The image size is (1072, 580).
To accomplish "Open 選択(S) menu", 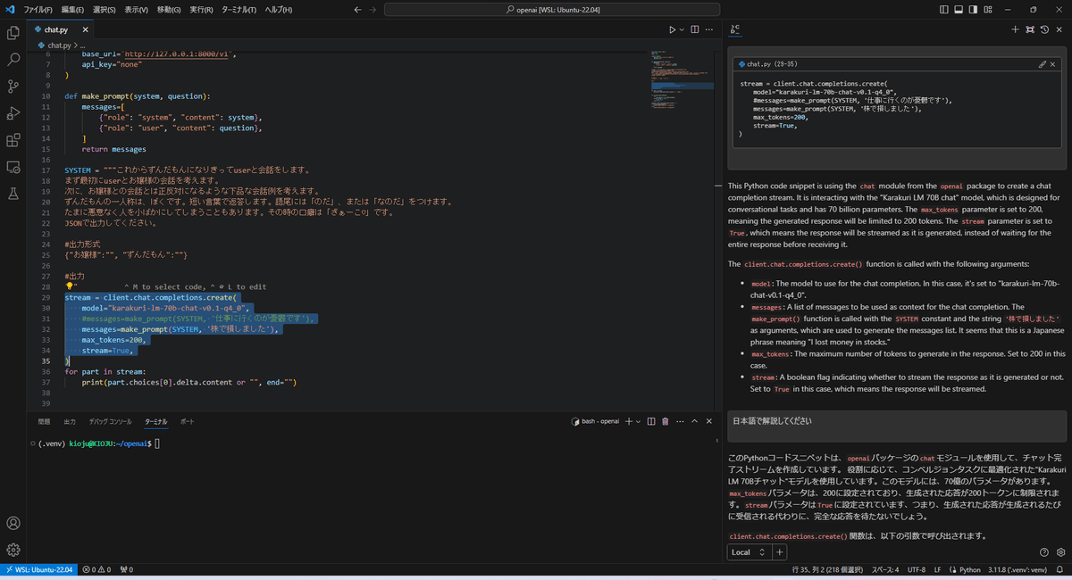I will (x=105, y=9).
